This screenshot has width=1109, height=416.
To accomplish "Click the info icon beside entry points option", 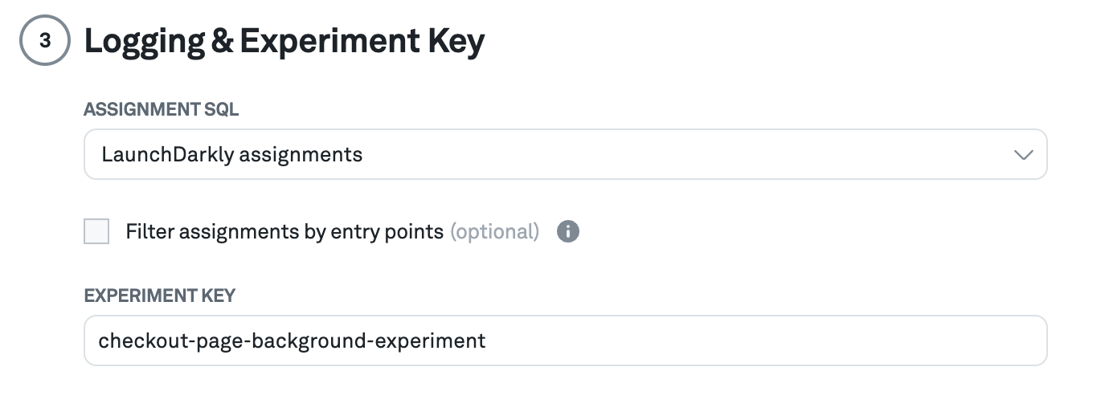I will tap(568, 232).
